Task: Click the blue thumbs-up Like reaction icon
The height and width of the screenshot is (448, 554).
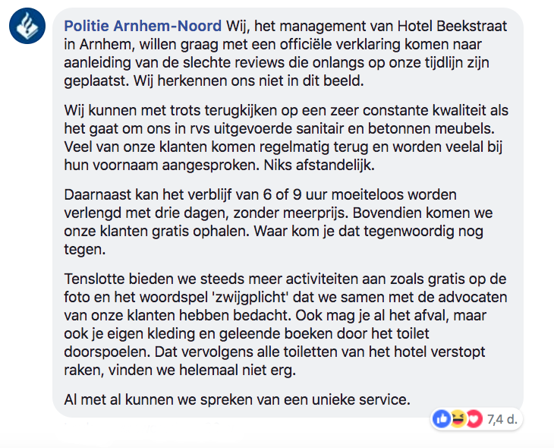Action: click(441, 418)
